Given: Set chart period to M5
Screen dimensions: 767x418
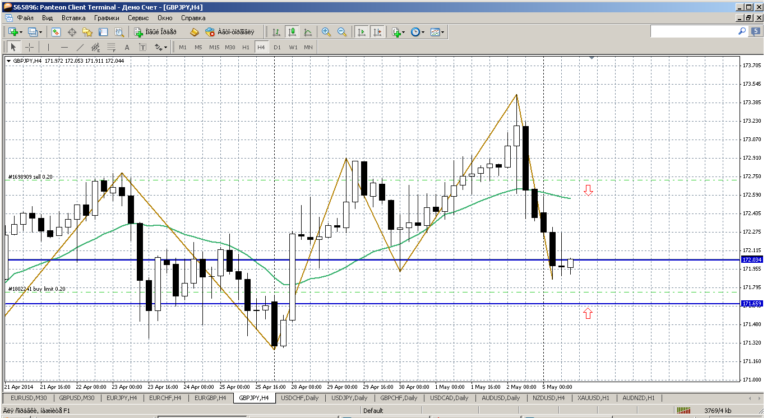Looking at the screenshot, I should click(x=198, y=47).
